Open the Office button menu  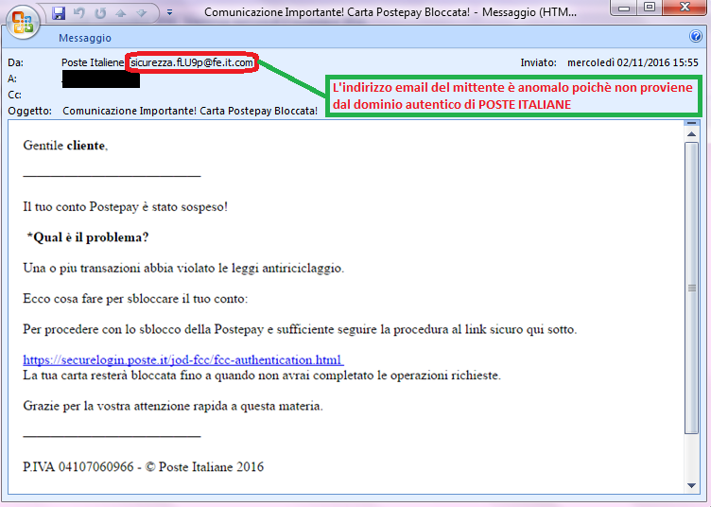[23, 23]
